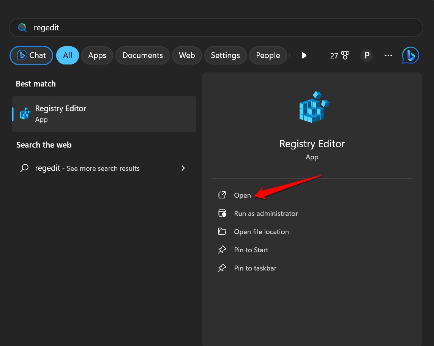Click the search box containing regedit
Viewport: 434px width, 346px height.
pyautogui.click(x=216, y=28)
